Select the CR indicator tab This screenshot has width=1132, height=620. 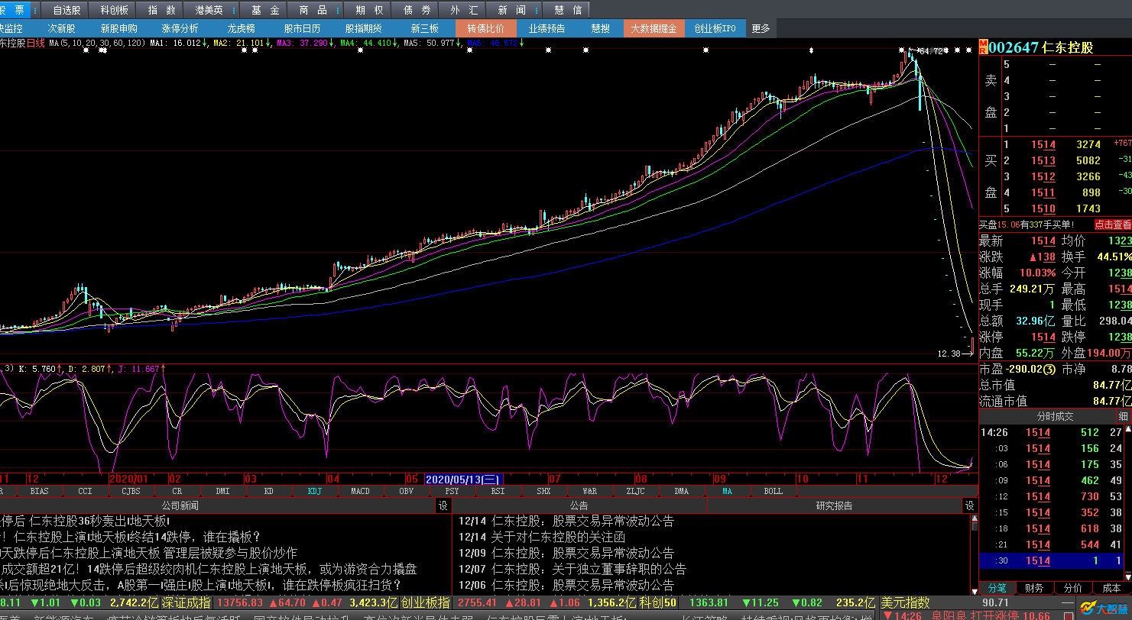pyautogui.click(x=177, y=492)
